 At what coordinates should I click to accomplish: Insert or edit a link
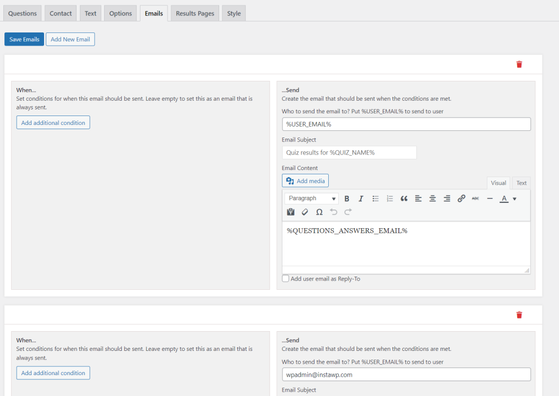tap(461, 199)
